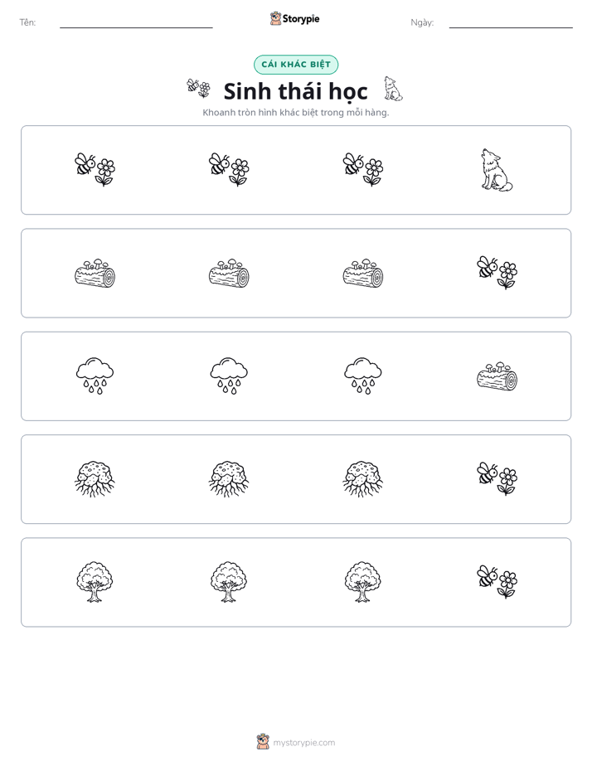Select the first mushroom log in row two
This screenshot has height=766, width=592.
(x=95, y=273)
